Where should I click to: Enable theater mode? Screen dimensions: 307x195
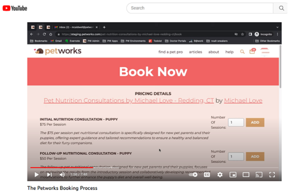click(x=246, y=174)
